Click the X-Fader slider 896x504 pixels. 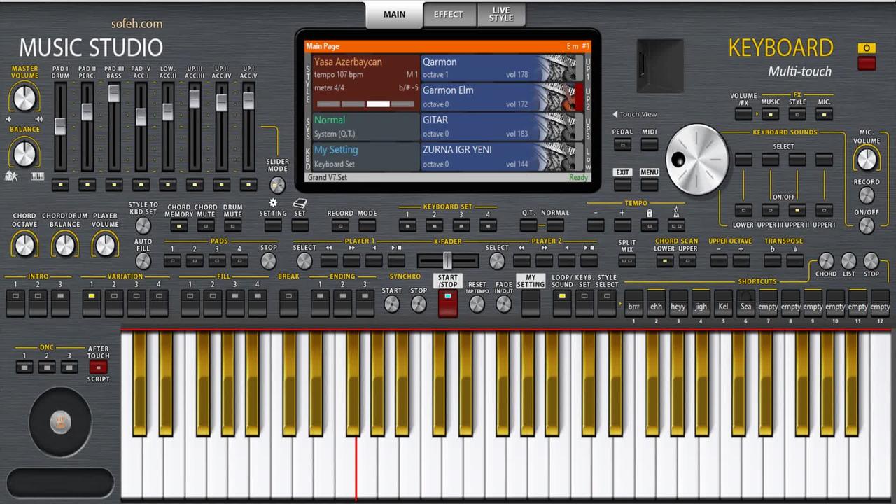coord(447,260)
